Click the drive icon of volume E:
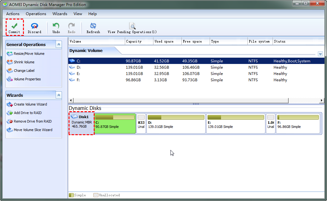The width and height of the screenshot is (327, 201). pyautogui.click(x=72, y=73)
